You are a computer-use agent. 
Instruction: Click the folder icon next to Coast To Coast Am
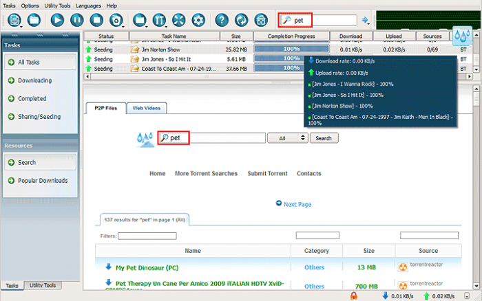(135, 69)
